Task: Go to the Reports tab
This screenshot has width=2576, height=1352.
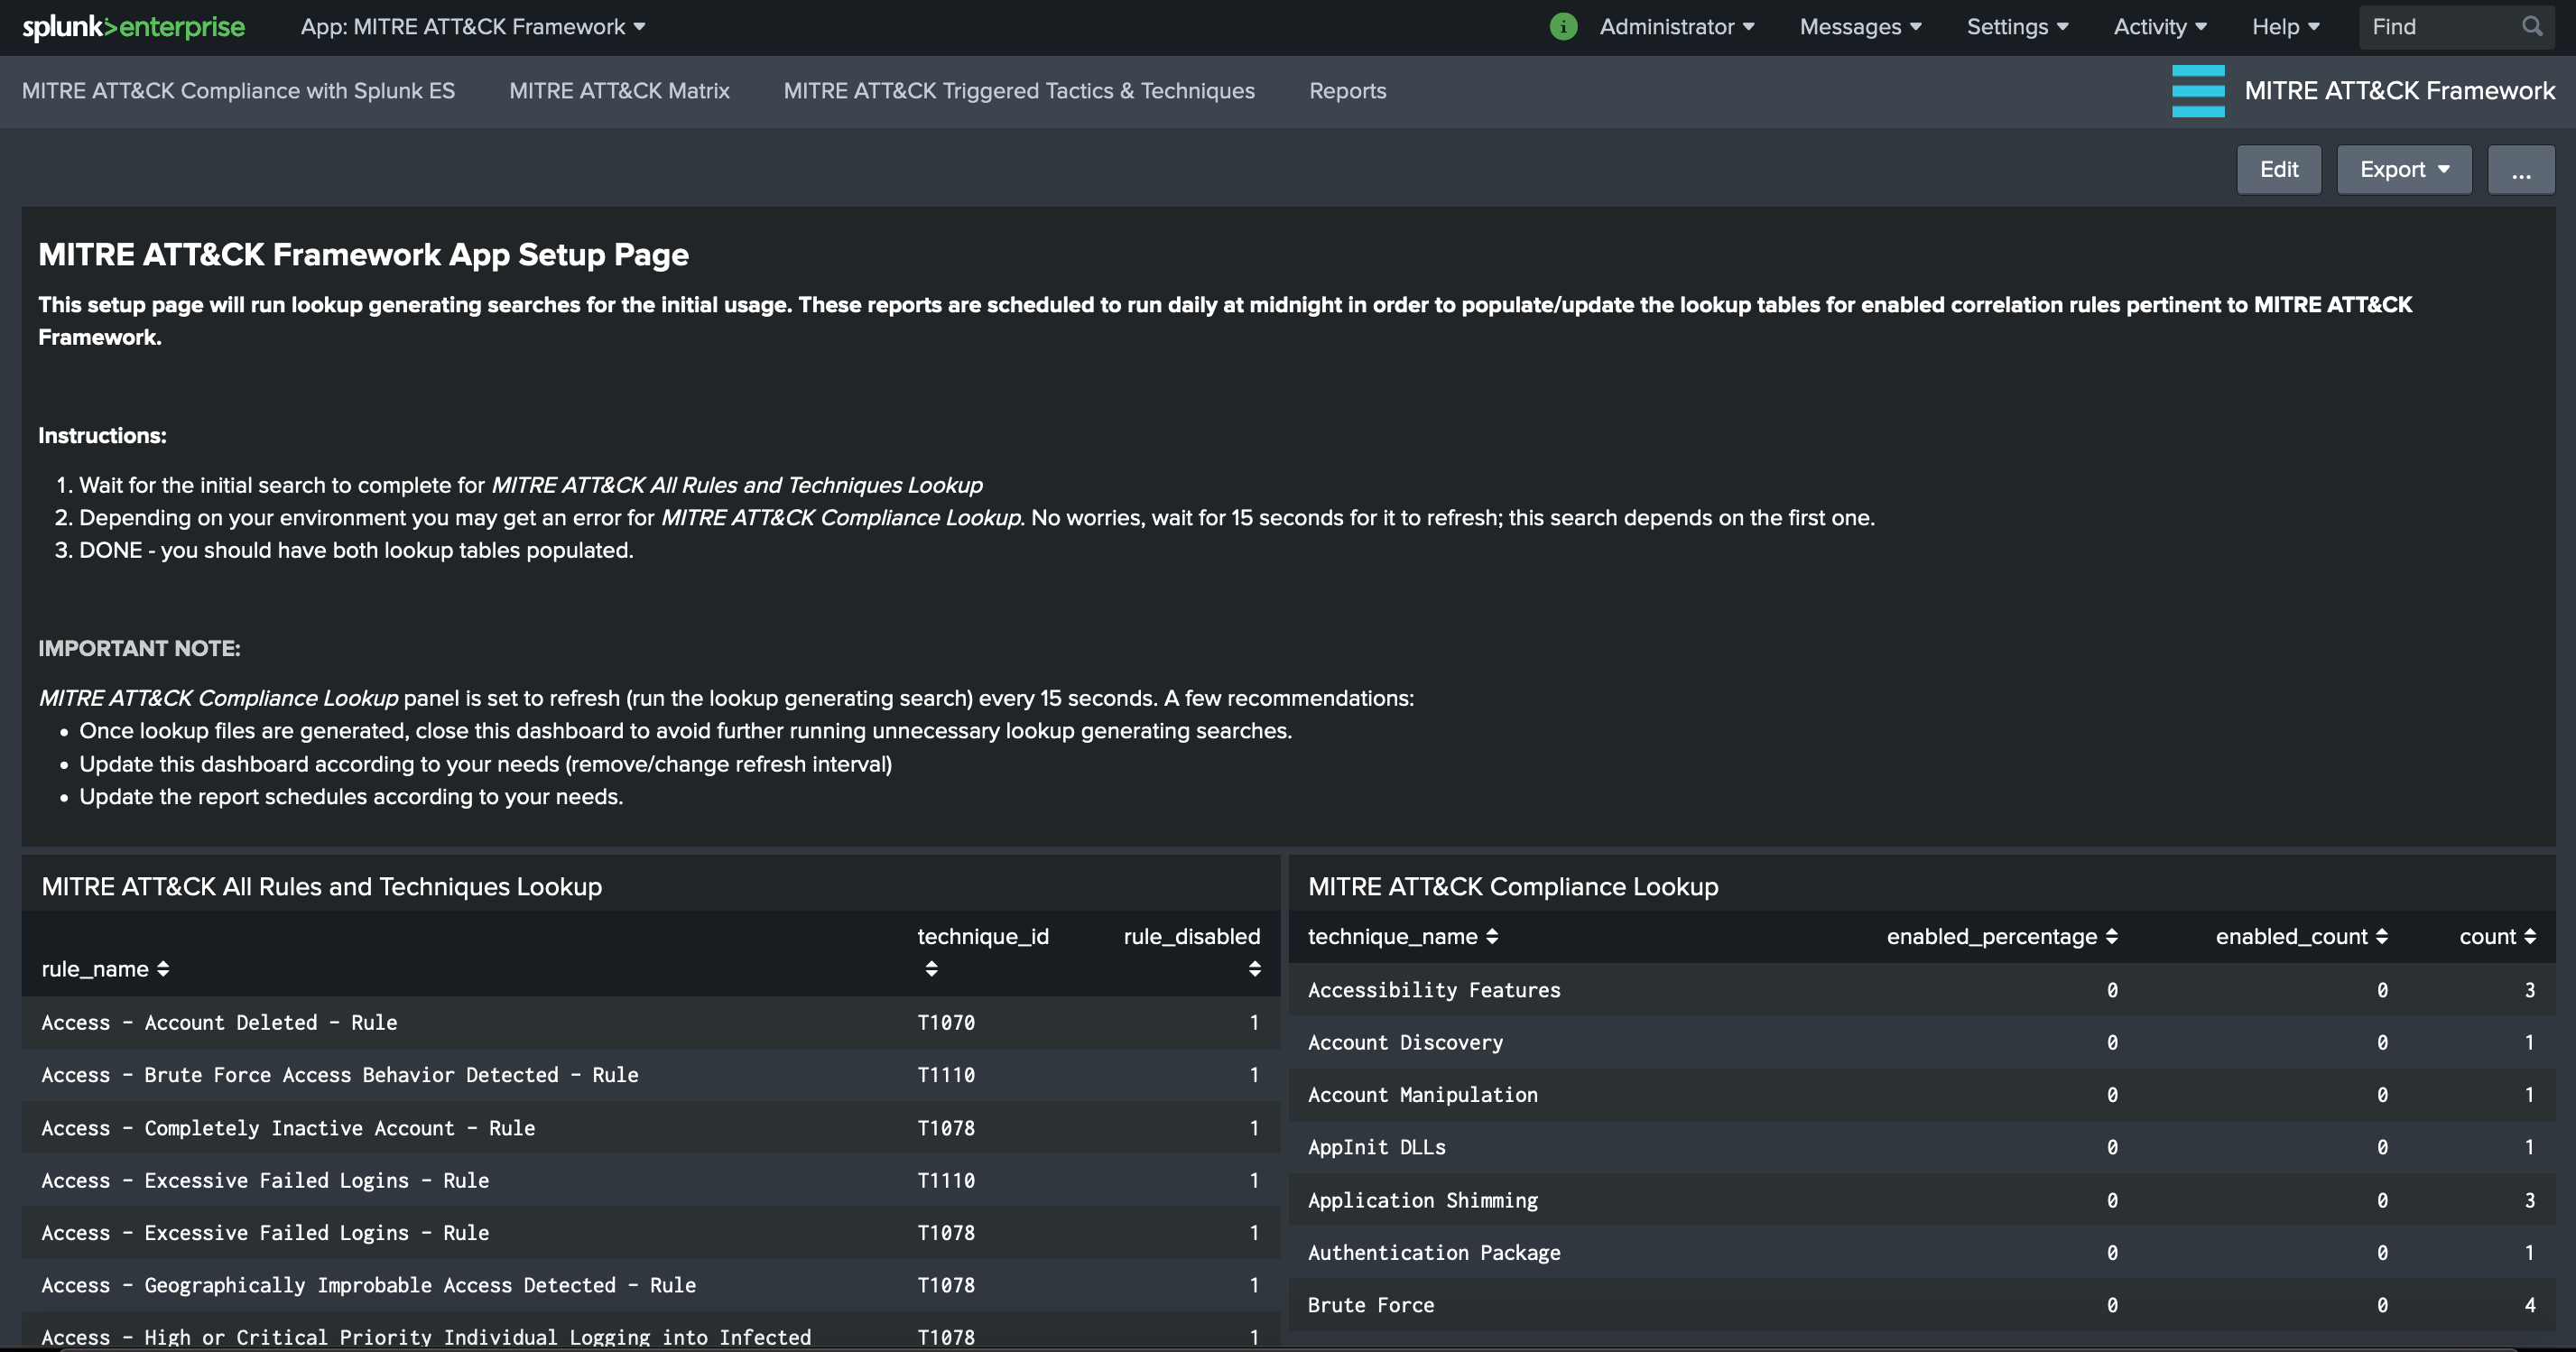Action: (1347, 91)
